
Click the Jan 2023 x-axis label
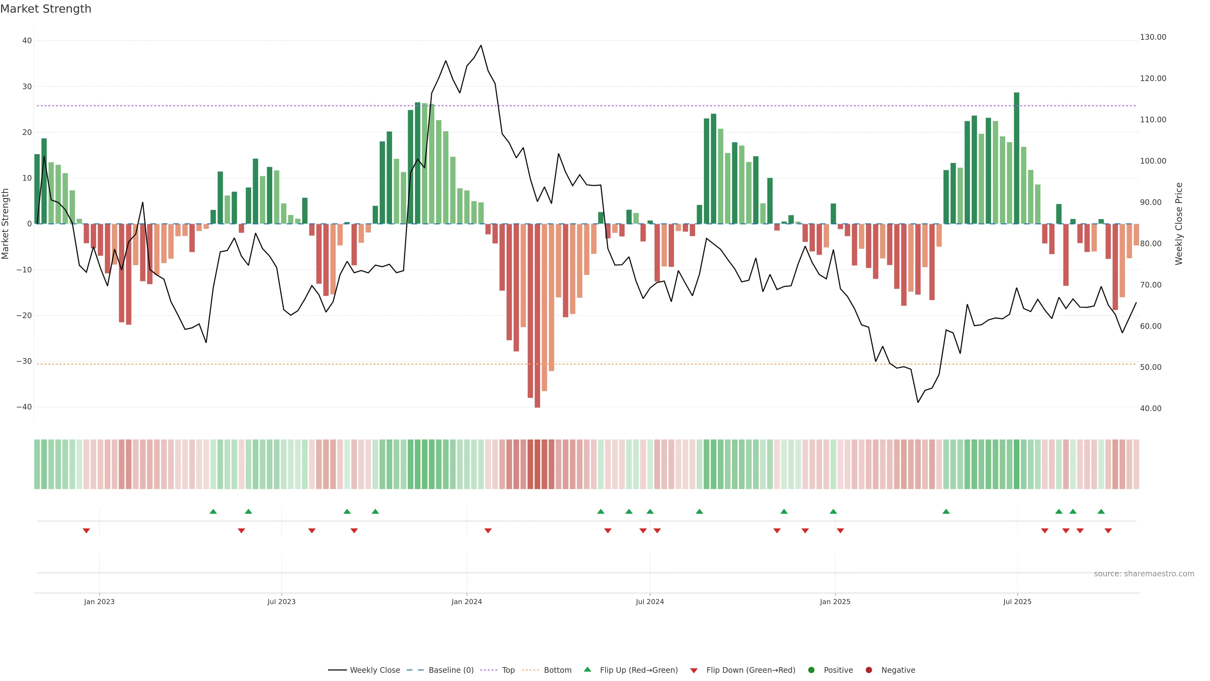tap(99, 602)
